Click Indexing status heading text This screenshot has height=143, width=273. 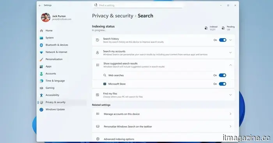tap(103, 26)
